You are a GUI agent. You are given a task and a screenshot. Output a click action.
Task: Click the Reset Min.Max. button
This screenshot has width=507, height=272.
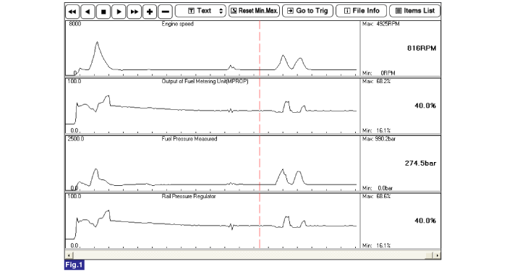pyautogui.click(x=254, y=11)
